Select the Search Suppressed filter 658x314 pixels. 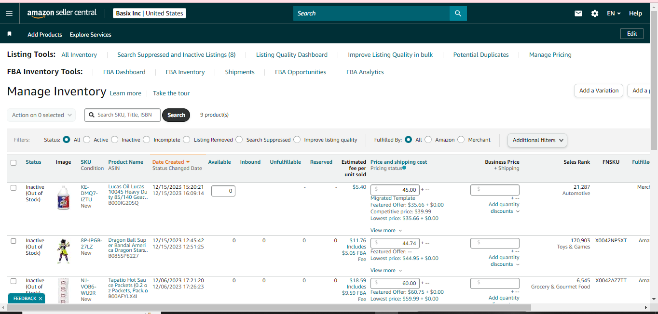pyautogui.click(x=239, y=140)
